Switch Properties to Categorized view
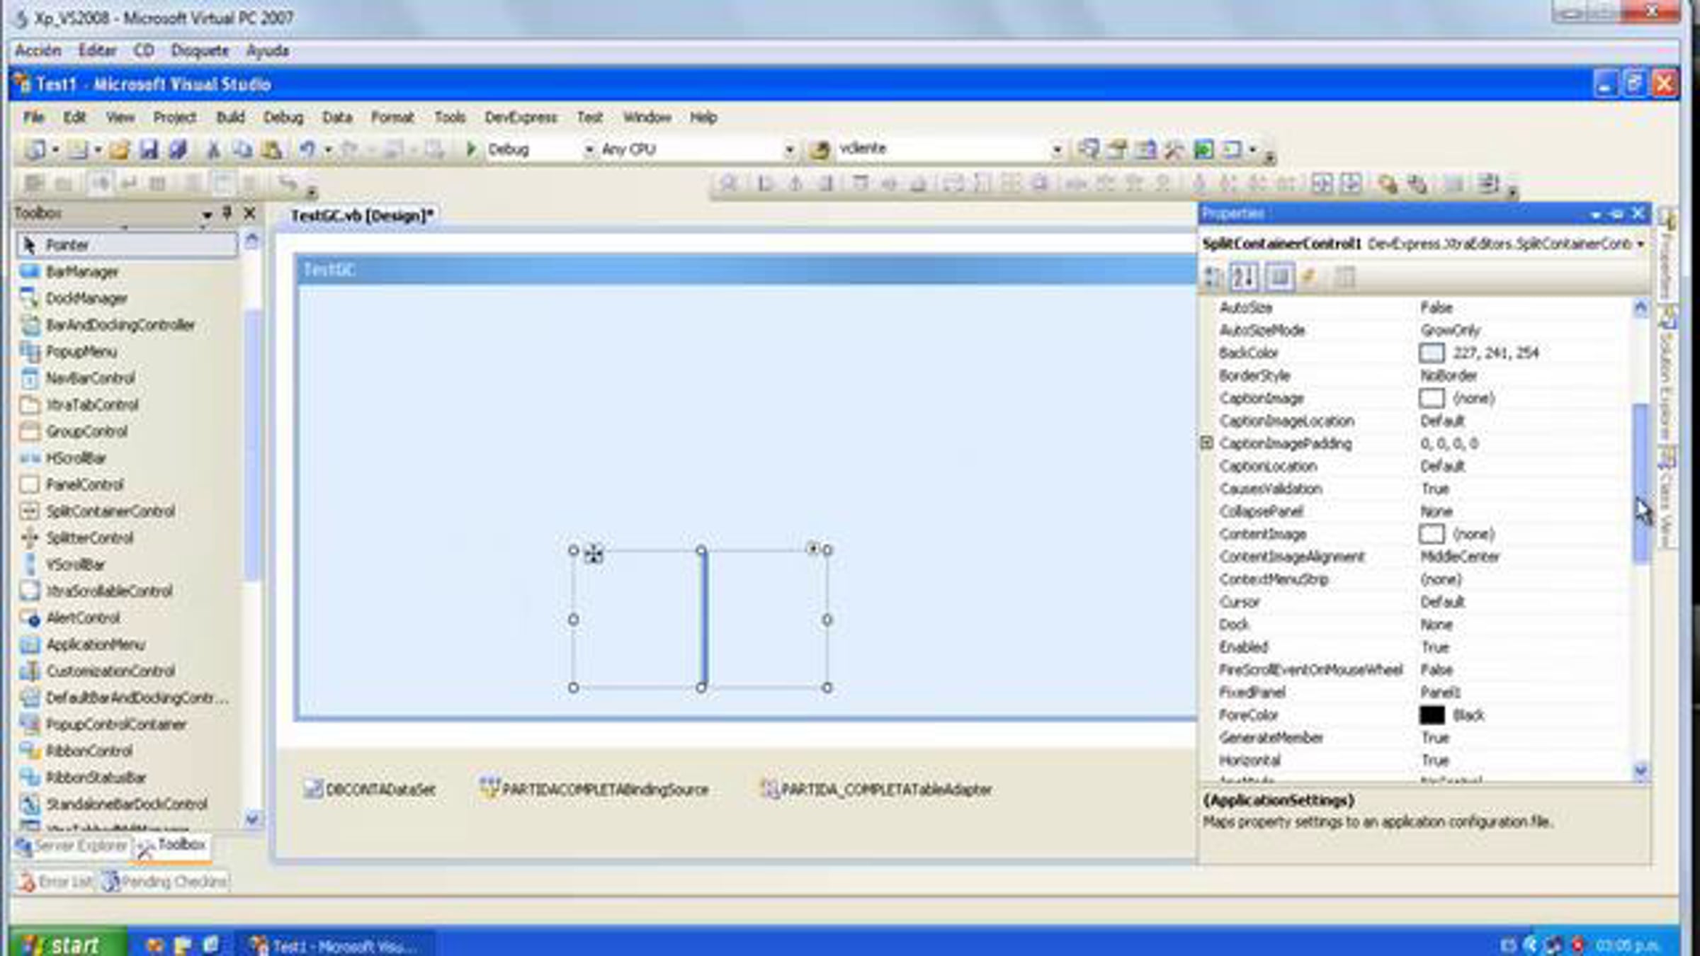 tap(1213, 277)
